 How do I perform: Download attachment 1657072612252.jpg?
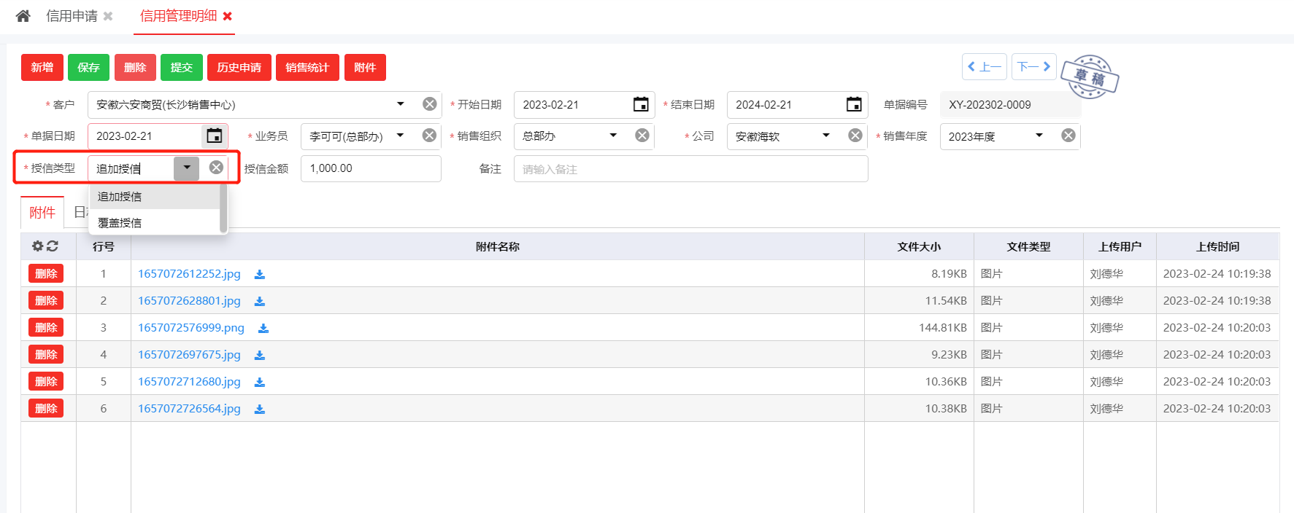coord(260,275)
